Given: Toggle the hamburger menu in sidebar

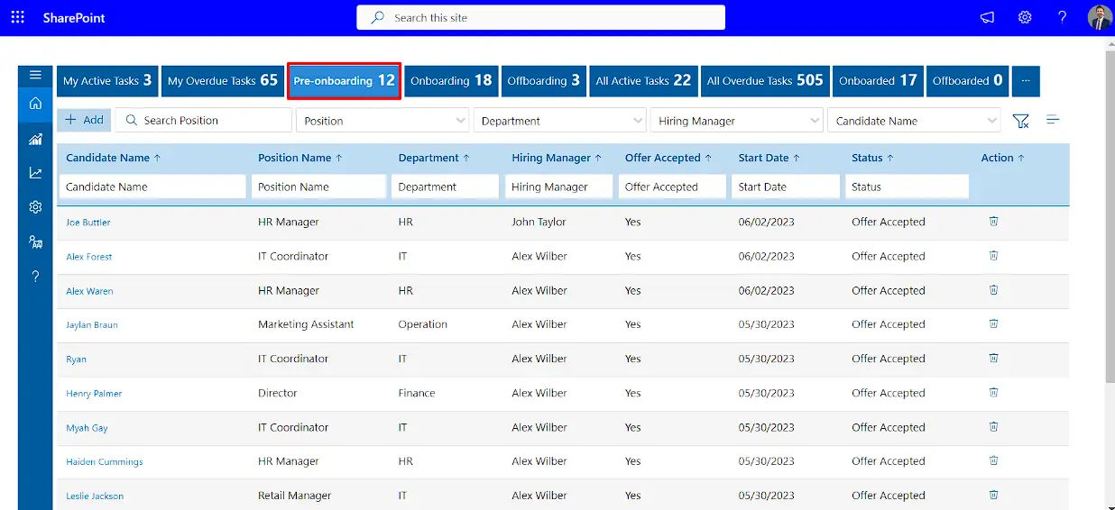Looking at the screenshot, I should click(35, 76).
